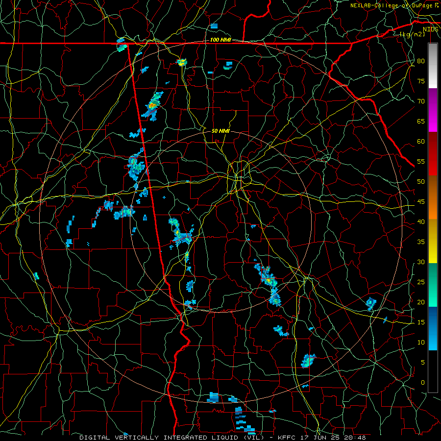Click legend scale value 20
This screenshot has height=441, width=441.
(x=421, y=302)
